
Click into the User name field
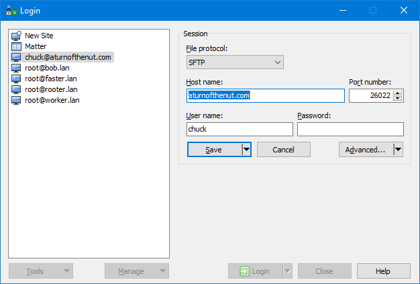click(x=240, y=129)
